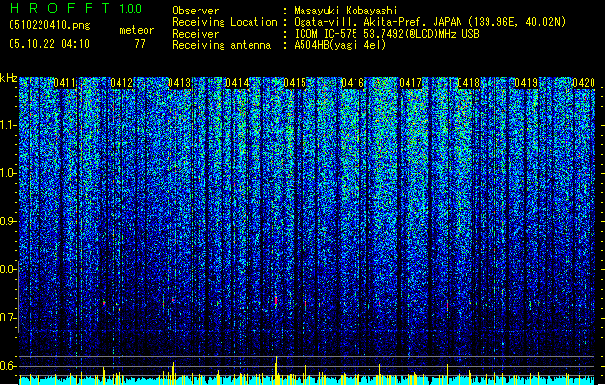The width and height of the screenshot is (606, 385).
Task: Click the 1.1 kHz axis label
Action: 9,125
